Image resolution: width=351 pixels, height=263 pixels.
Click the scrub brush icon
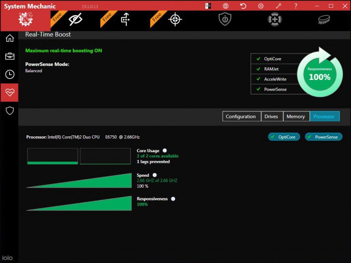[324, 19]
